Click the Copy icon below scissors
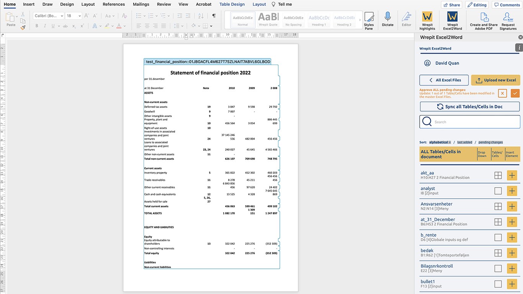The image size is (523, 294). (x=23, y=21)
